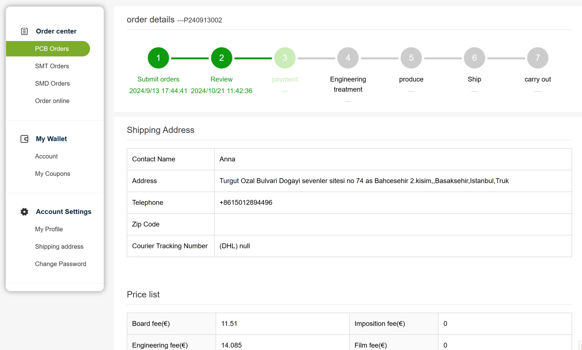Screen dimensions: 582x350
Task: Click the My Wallet icon
Action: (24, 139)
